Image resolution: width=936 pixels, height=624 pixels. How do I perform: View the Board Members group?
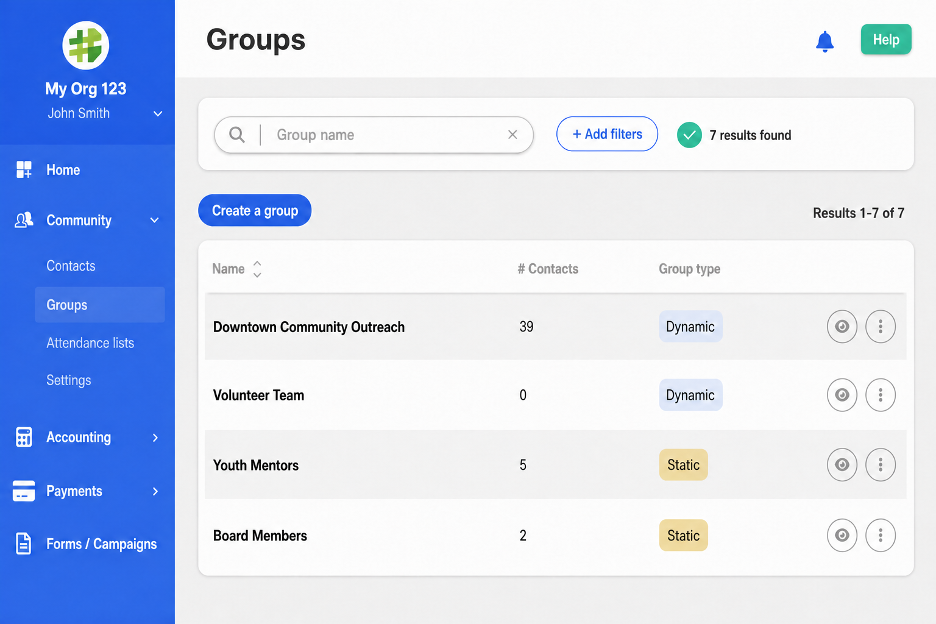842,536
